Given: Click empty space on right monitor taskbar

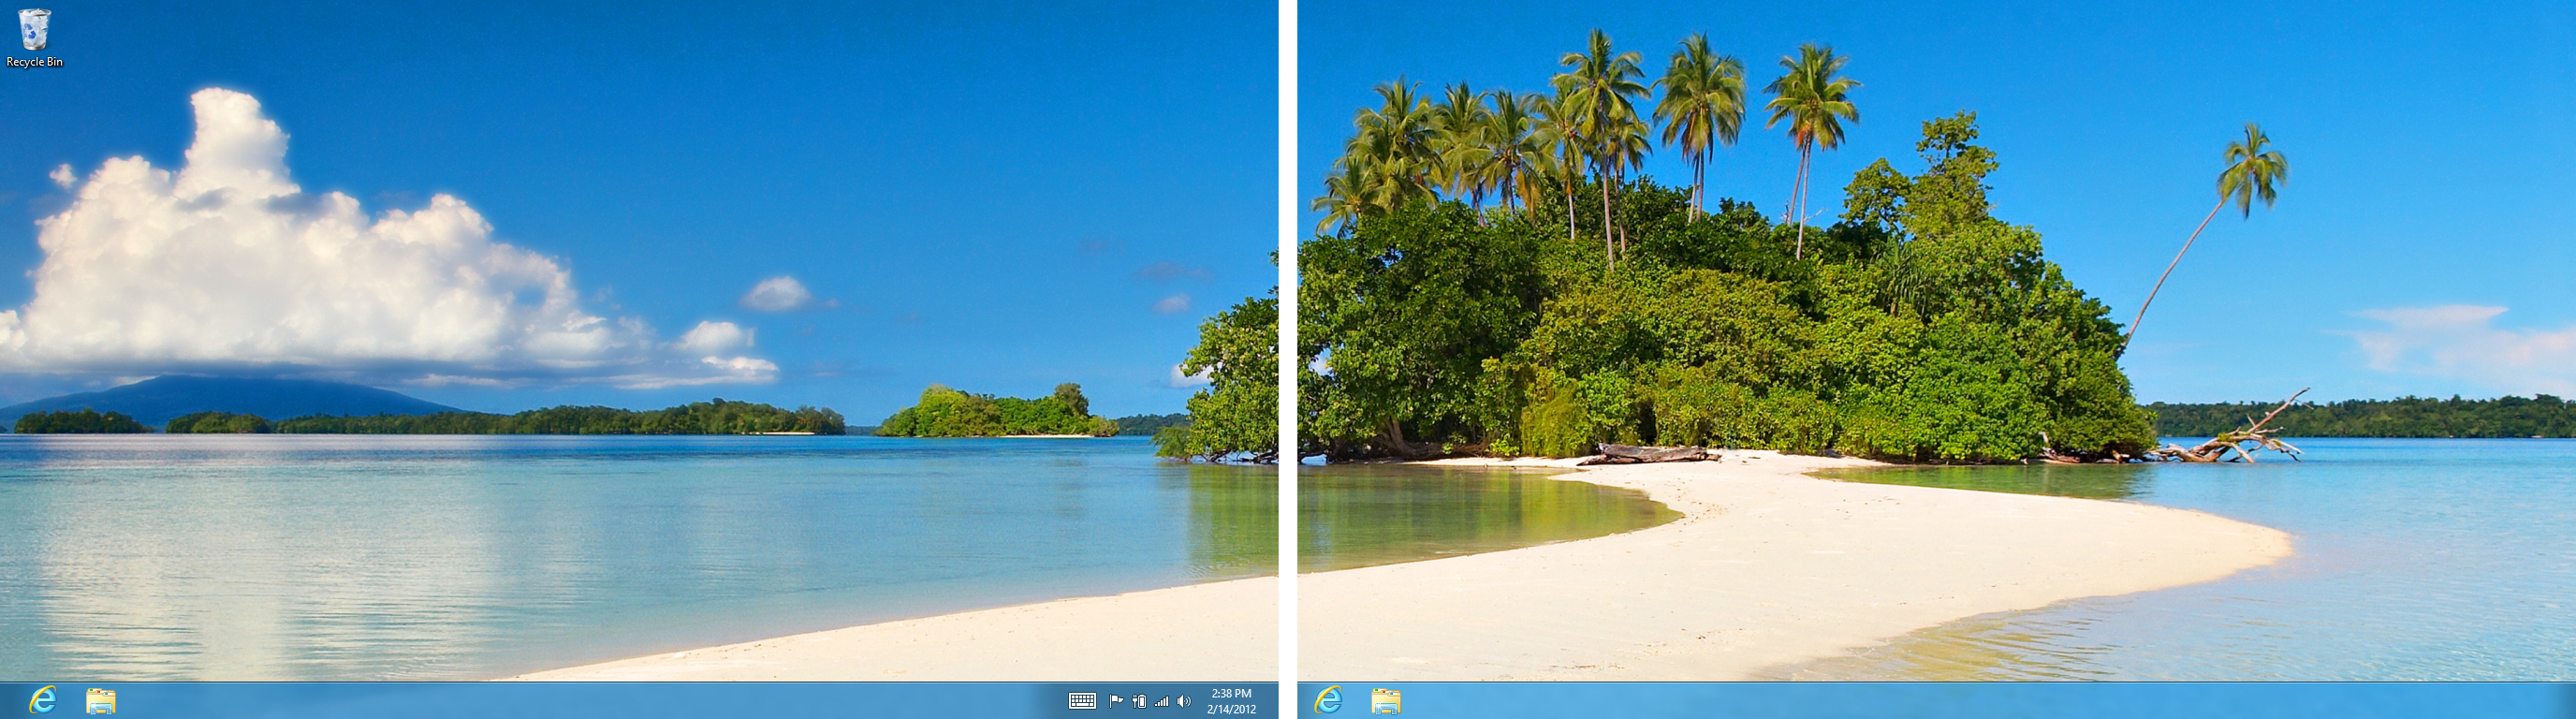Looking at the screenshot, I should coord(1950,701).
